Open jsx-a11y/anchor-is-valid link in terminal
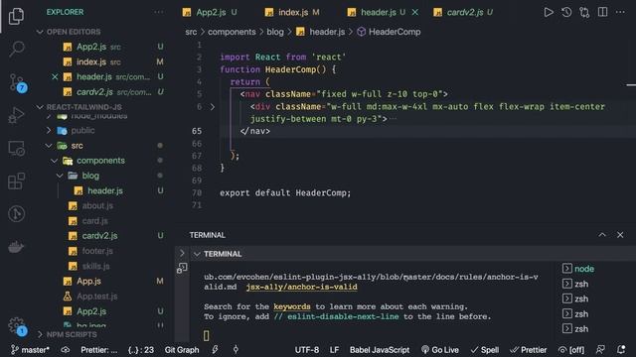The image size is (636, 357). 301,287
